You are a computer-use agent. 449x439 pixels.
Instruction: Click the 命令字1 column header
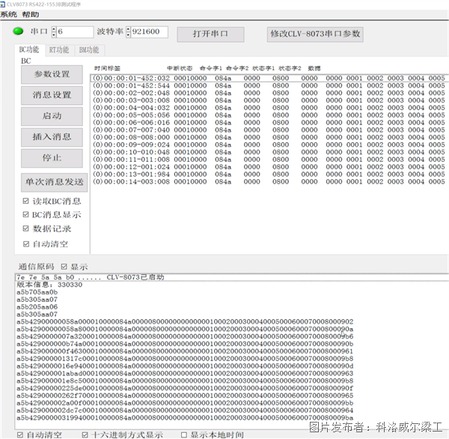click(211, 68)
